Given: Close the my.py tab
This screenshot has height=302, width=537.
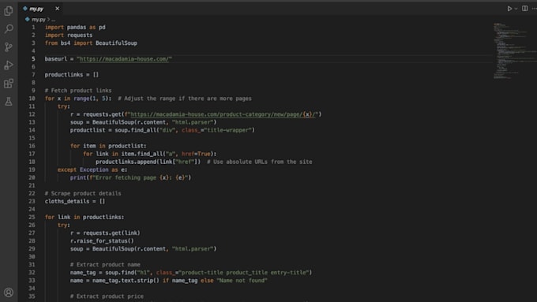Looking at the screenshot, I should click(x=57, y=9).
